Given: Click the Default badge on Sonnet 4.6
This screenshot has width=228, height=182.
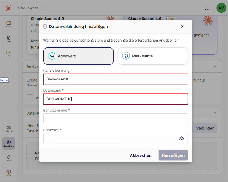Looking at the screenshot, I should 170,18.
